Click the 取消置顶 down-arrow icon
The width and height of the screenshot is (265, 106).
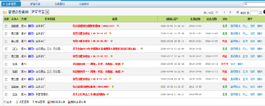pos(33,102)
